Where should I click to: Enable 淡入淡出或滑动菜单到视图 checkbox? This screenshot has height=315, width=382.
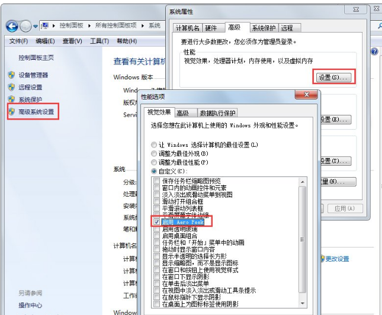point(156,195)
